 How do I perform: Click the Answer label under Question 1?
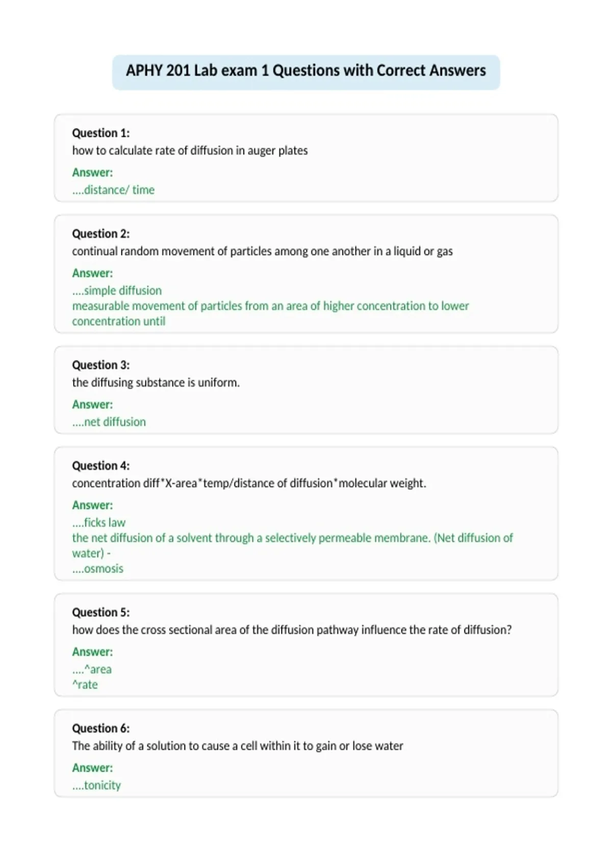pyautogui.click(x=92, y=172)
